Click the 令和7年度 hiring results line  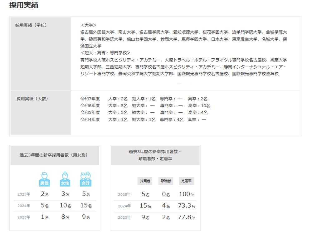tap(144, 99)
